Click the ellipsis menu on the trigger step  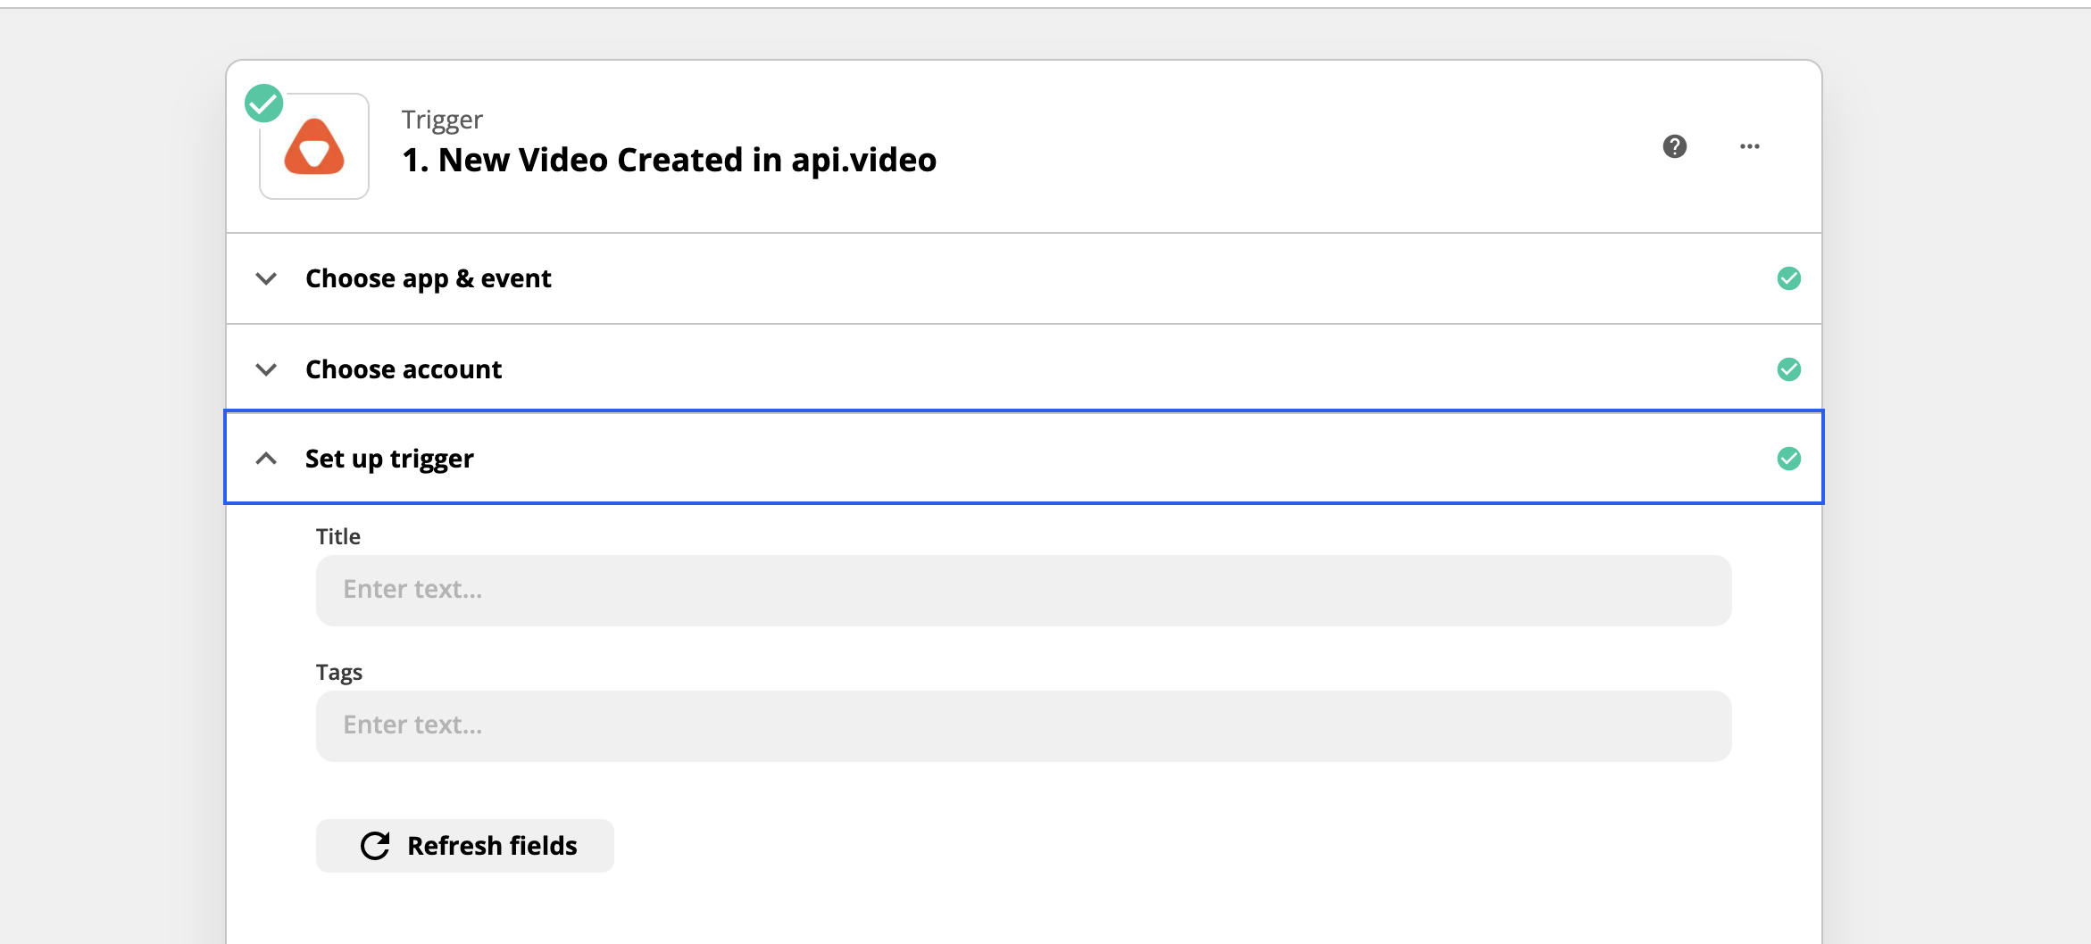(1749, 145)
